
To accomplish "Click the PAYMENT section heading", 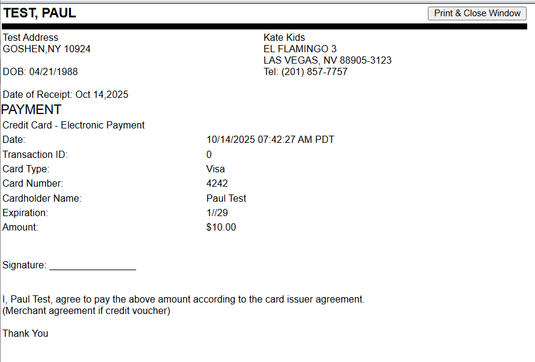I will (x=31, y=110).
